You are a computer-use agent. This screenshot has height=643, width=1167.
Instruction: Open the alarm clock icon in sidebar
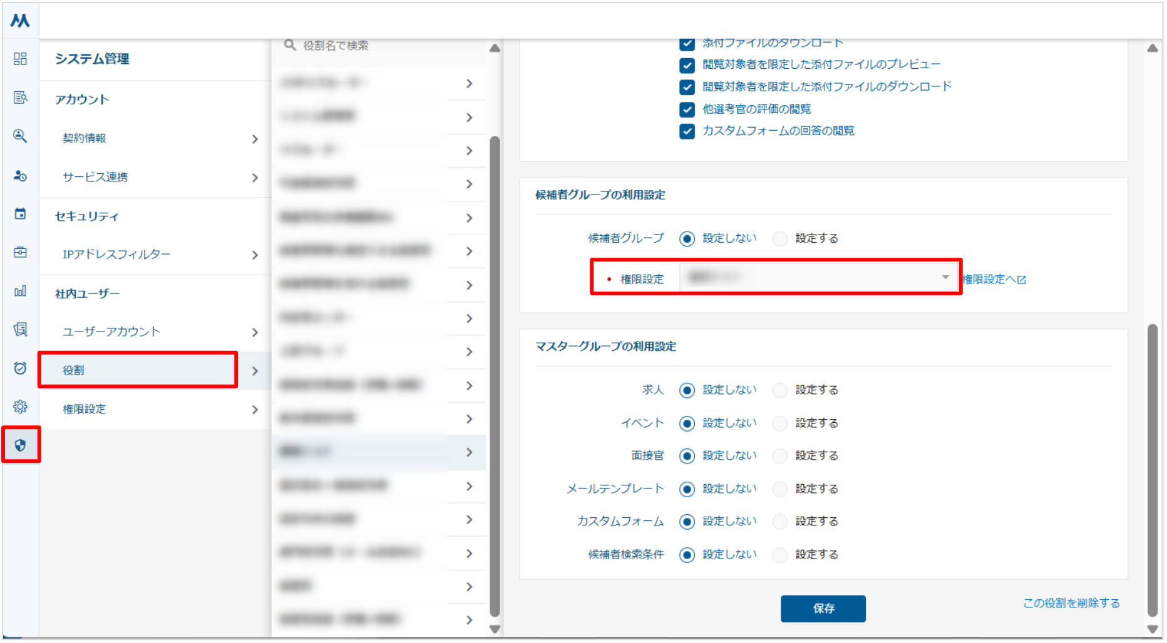click(x=20, y=368)
